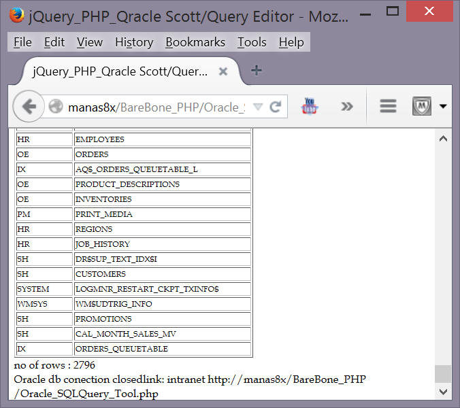Click the CAL_MONTH_SALES_MV cell
Viewport: 460px width, 408px height.
pyautogui.click(x=163, y=334)
